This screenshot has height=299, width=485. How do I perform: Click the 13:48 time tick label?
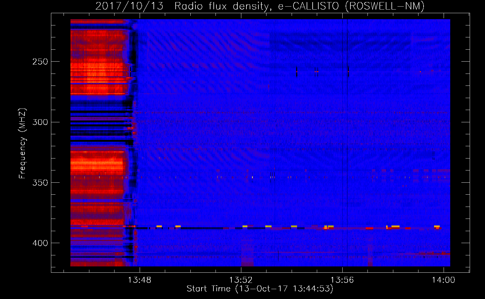(x=140, y=280)
